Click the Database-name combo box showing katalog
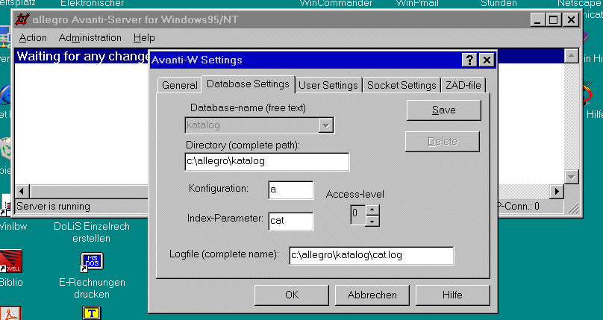Screen dimensions: 603x320 coord(259,125)
